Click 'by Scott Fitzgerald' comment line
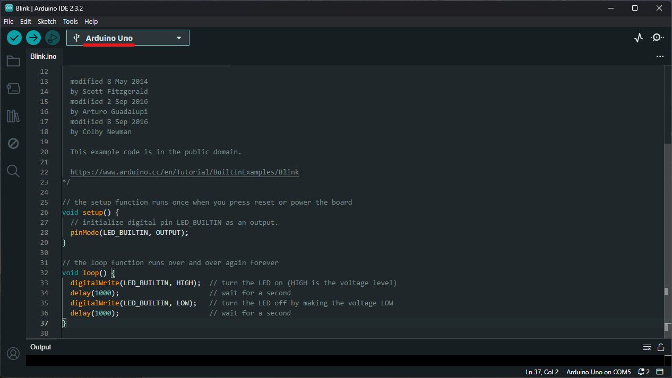This screenshot has height=378, width=672. (109, 92)
